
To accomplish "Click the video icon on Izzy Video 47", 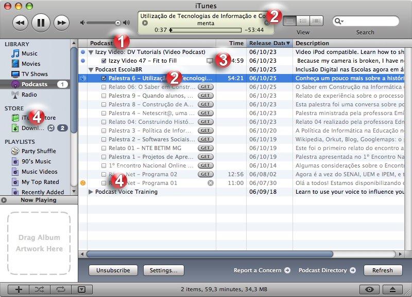I will [210, 61].
